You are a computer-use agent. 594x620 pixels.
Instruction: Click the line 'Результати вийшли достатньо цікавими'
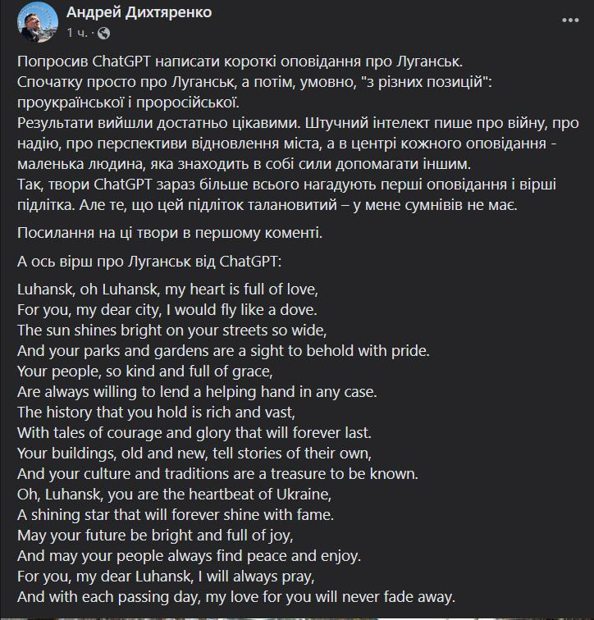click(x=299, y=123)
